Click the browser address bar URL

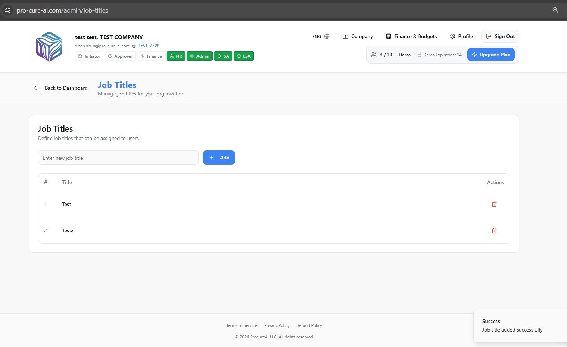pyautogui.click(x=62, y=10)
